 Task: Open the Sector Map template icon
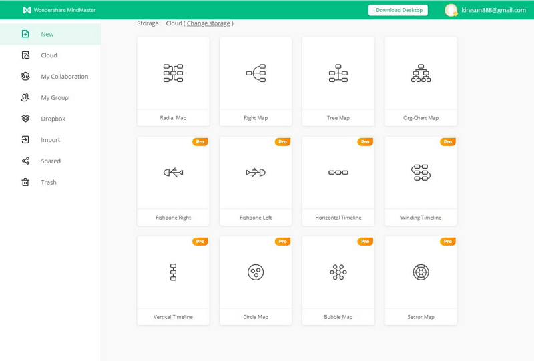(x=421, y=272)
